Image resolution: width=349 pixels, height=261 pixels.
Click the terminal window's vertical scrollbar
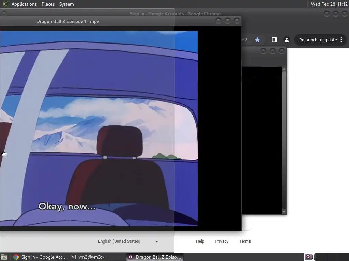point(284,140)
